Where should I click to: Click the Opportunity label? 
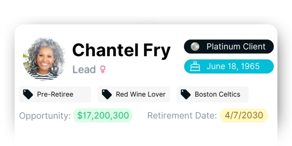[x=45, y=116]
